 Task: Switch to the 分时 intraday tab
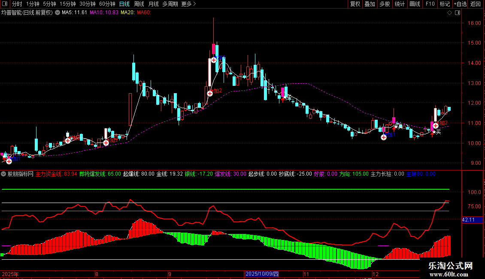pos(17,4)
